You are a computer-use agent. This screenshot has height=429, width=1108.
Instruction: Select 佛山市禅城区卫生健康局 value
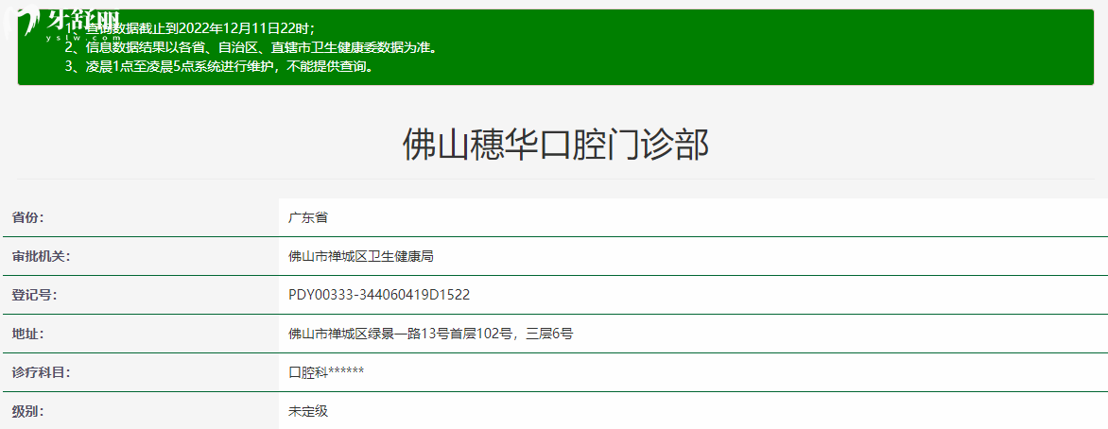pos(360,256)
